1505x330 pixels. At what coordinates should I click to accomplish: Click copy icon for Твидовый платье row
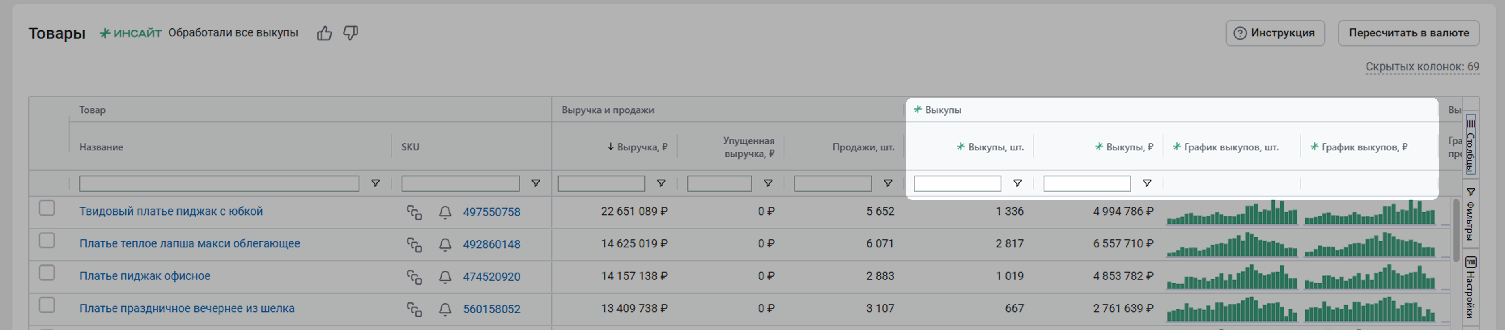point(414,213)
